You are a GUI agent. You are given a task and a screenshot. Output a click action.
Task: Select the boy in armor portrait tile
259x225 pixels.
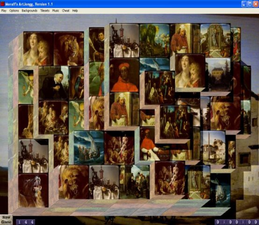pos(97,45)
